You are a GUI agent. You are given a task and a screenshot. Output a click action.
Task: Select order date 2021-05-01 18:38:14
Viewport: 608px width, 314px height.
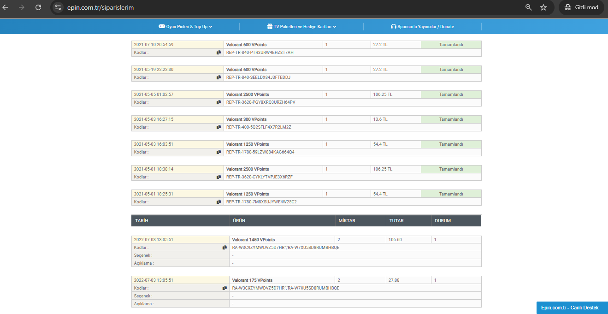153,169
